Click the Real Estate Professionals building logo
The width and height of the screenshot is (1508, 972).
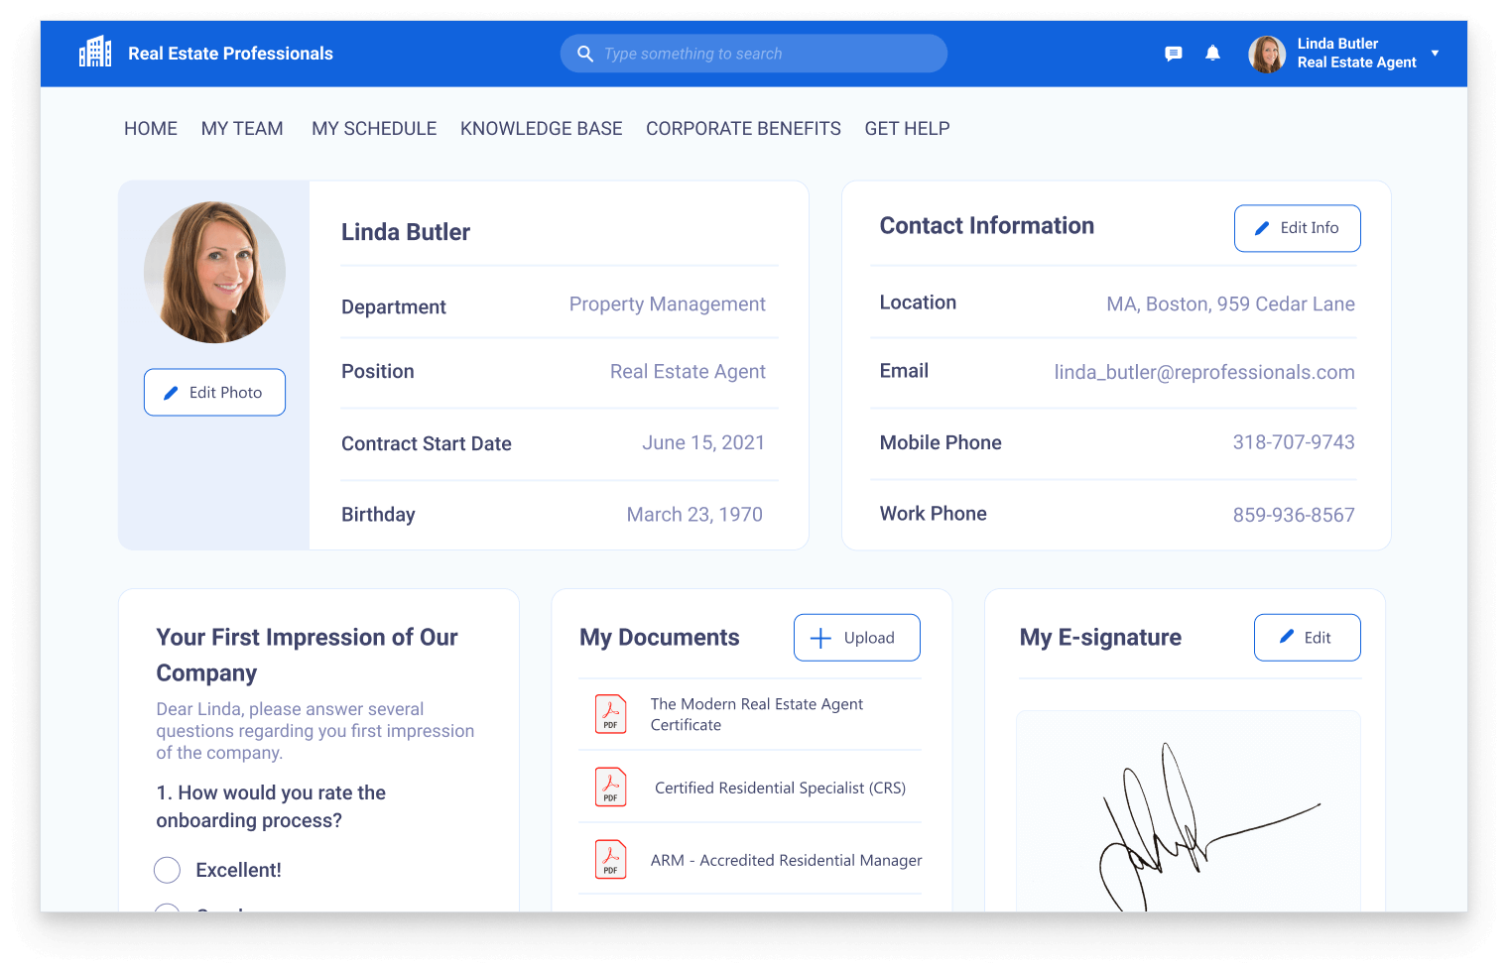coord(95,53)
